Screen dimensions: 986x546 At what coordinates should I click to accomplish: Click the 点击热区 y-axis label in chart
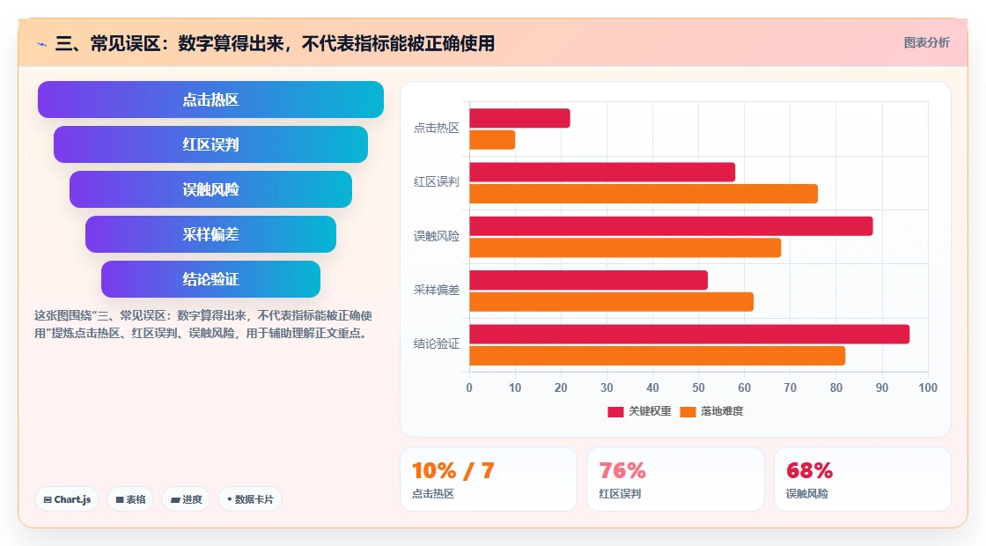click(x=437, y=129)
